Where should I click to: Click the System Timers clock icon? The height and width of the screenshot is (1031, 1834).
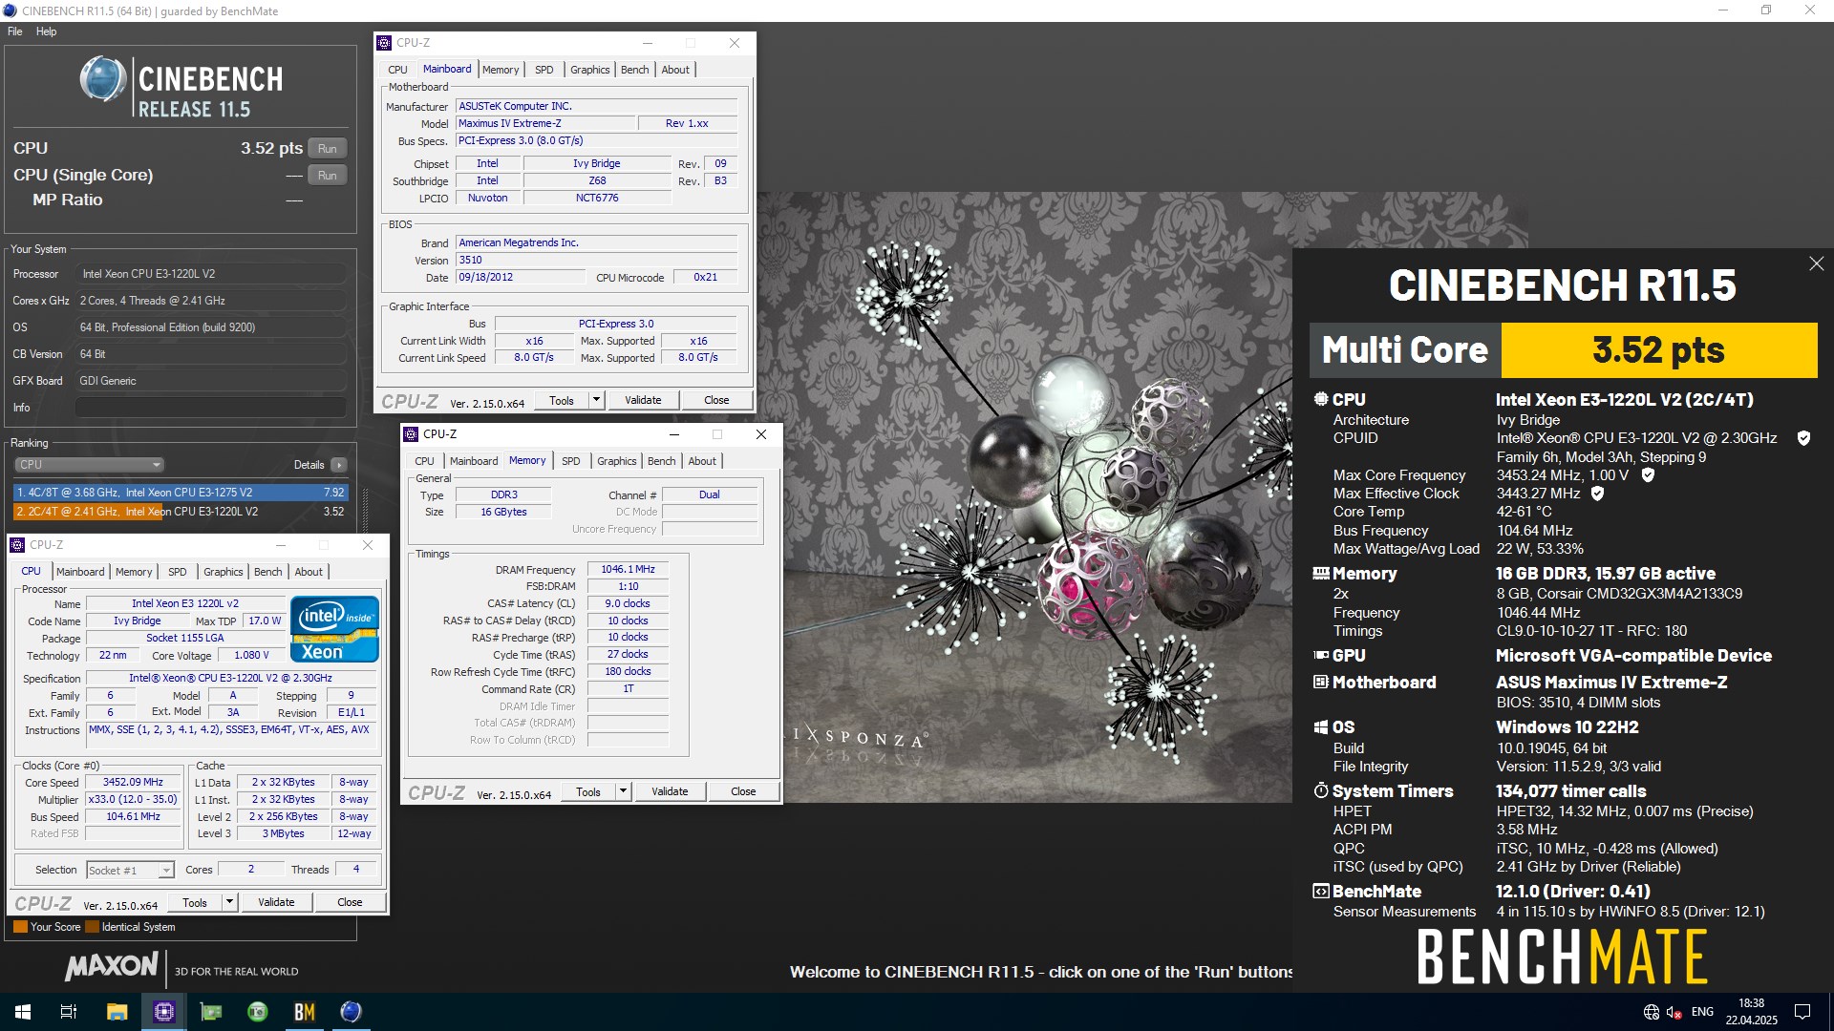point(1321,791)
